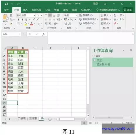Toggle Bold formatting
Viewport: 136px width, 135px height.
pyautogui.click(x=18, y=20)
